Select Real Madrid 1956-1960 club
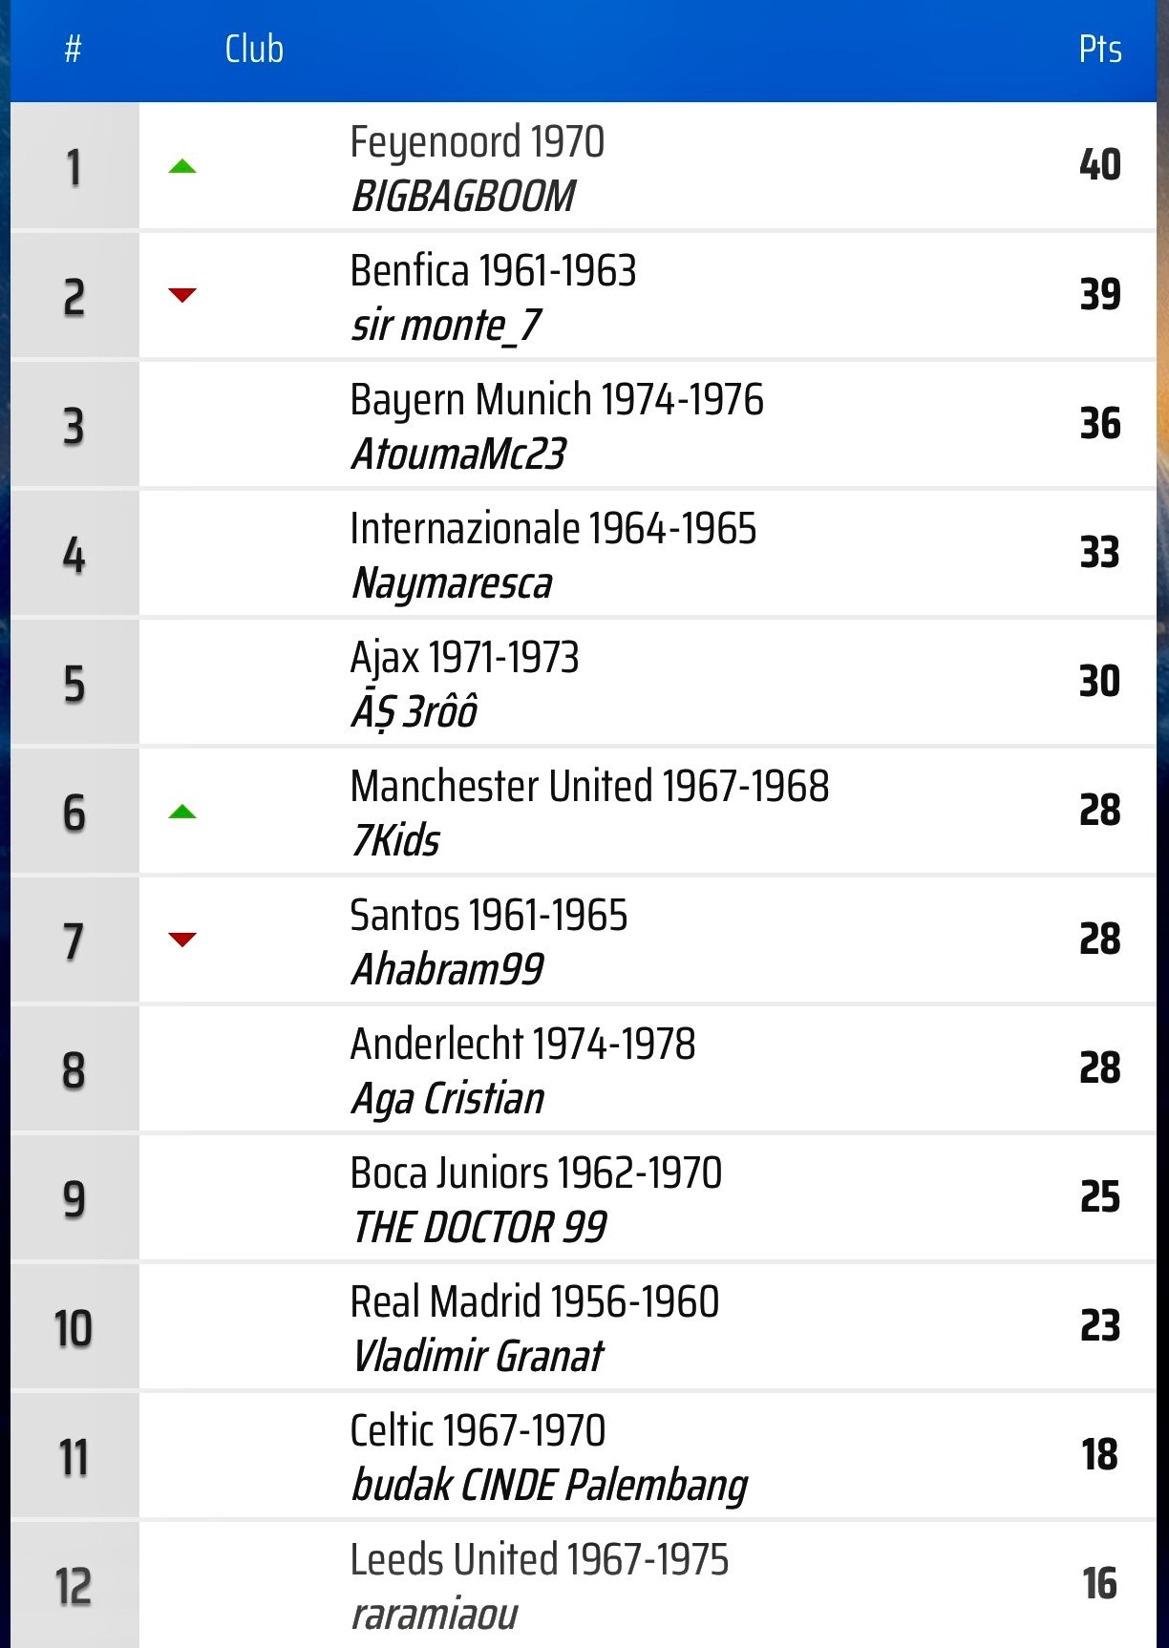This screenshot has width=1169, height=1648. click(534, 1302)
